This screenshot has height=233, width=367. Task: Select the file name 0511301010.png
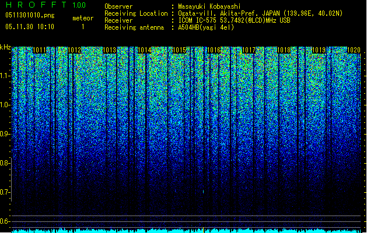tap(30, 15)
